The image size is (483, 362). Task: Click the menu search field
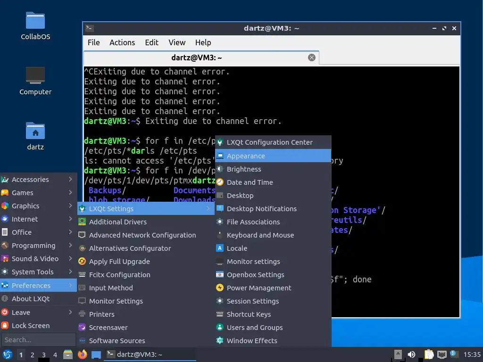tap(38, 340)
